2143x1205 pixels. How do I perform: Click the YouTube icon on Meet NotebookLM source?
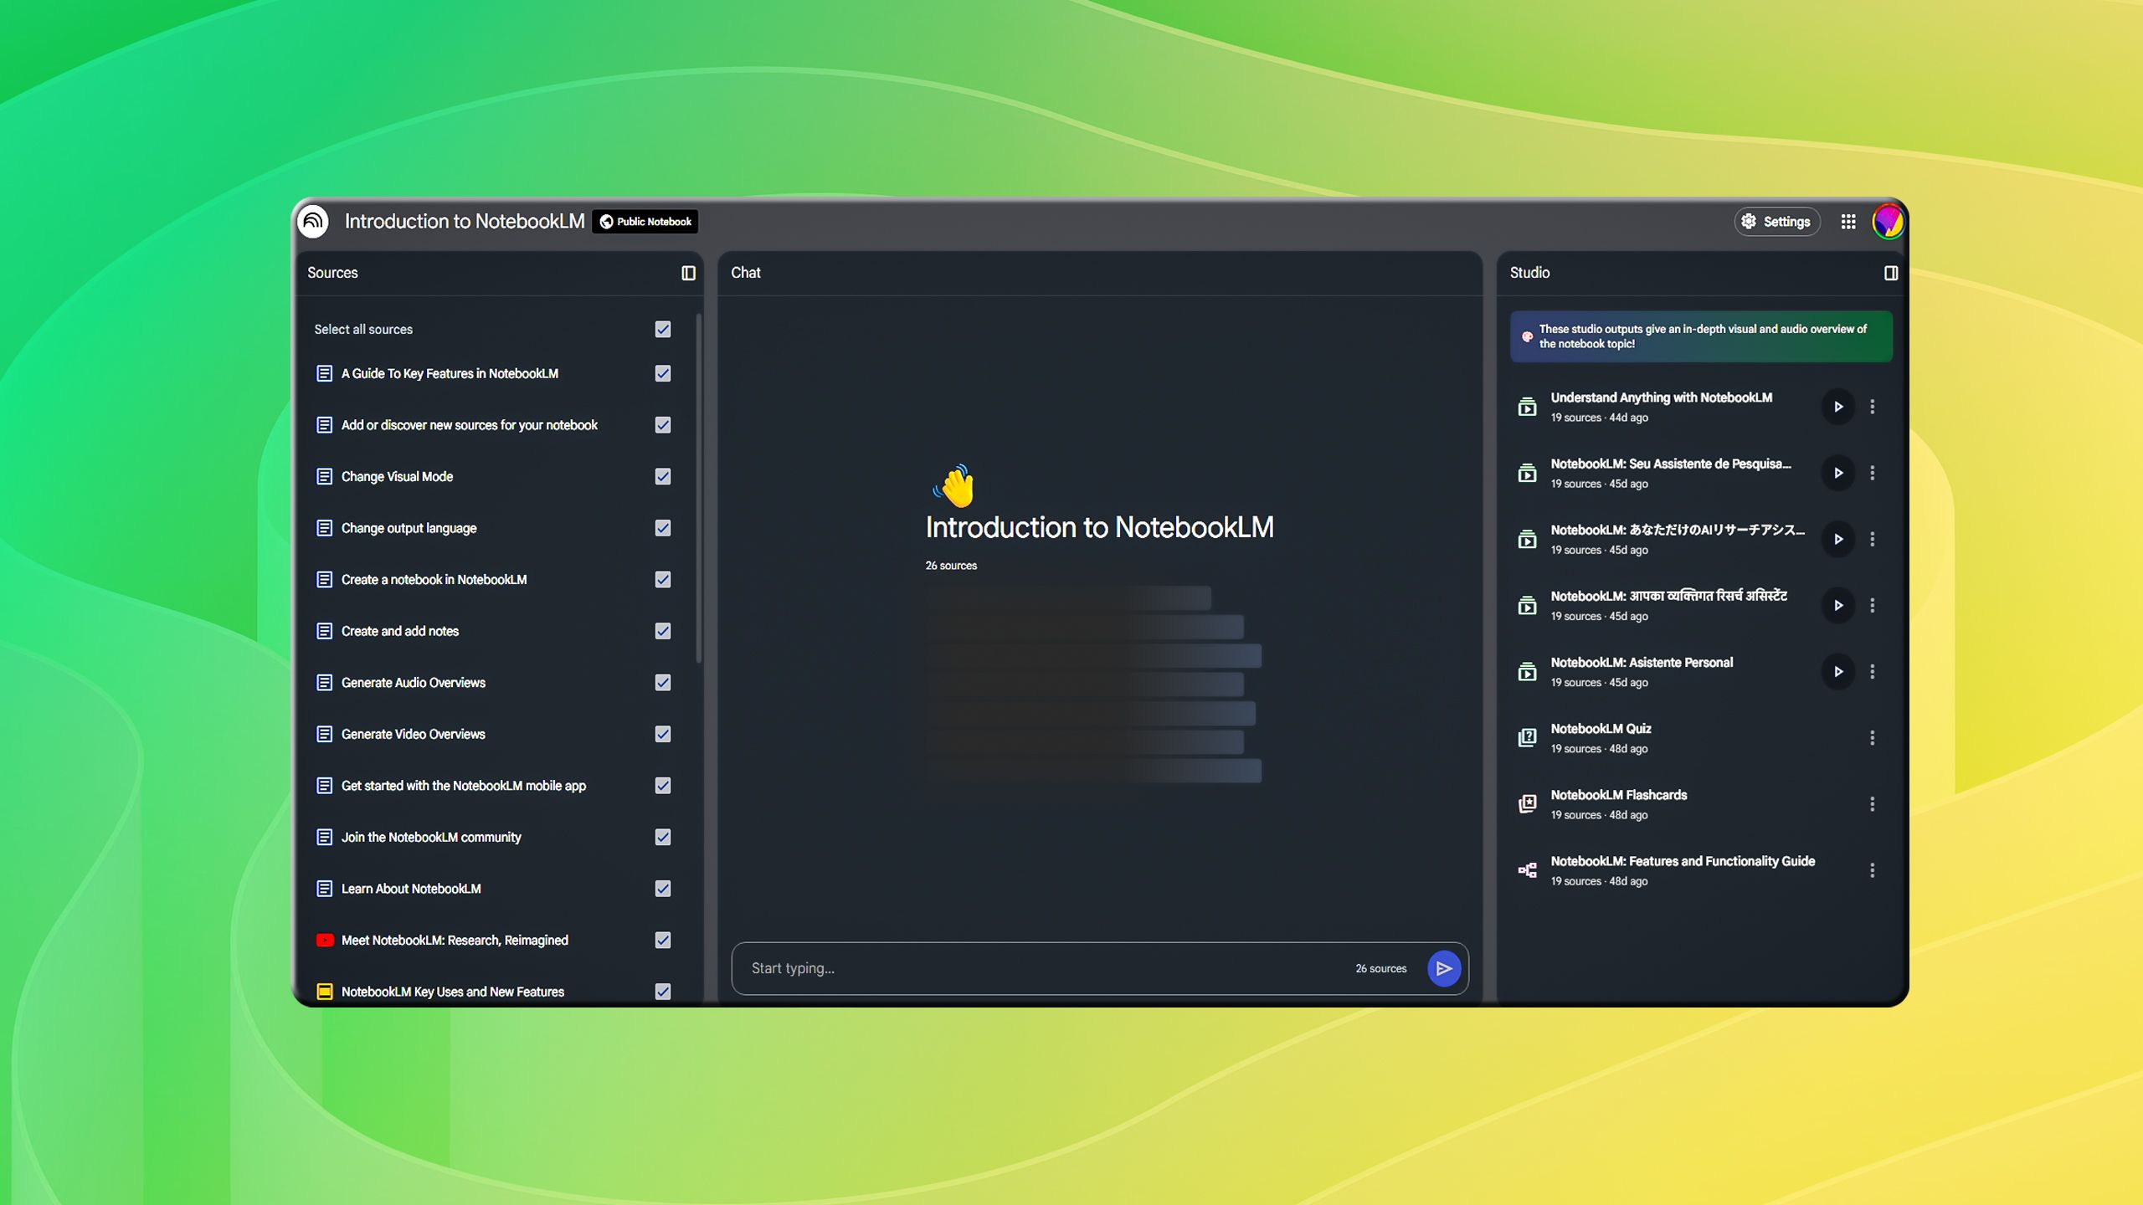point(325,940)
